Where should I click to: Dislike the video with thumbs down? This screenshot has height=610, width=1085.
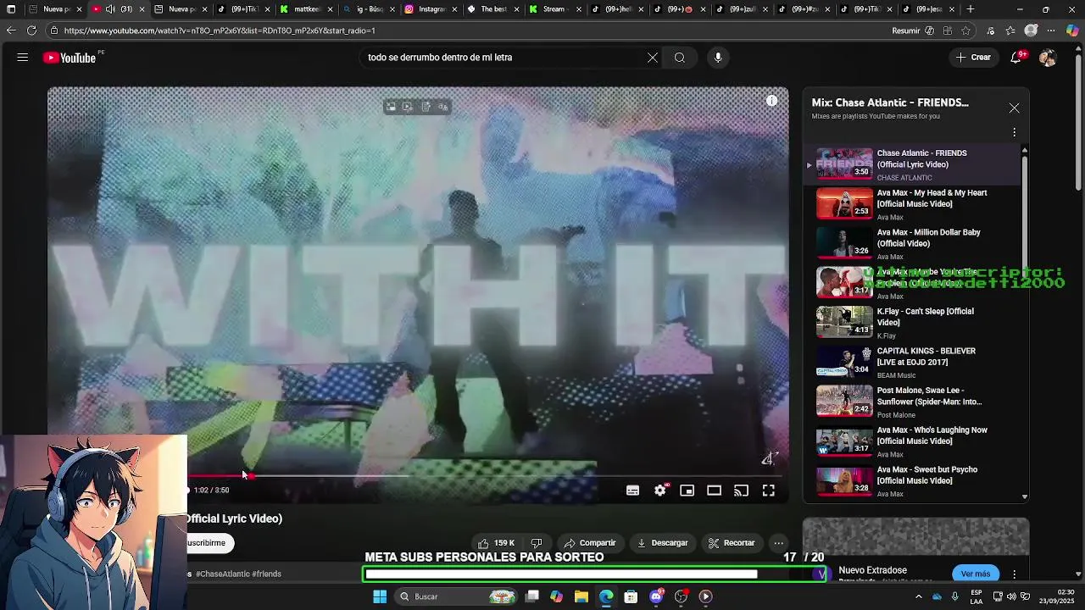[x=537, y=543]
